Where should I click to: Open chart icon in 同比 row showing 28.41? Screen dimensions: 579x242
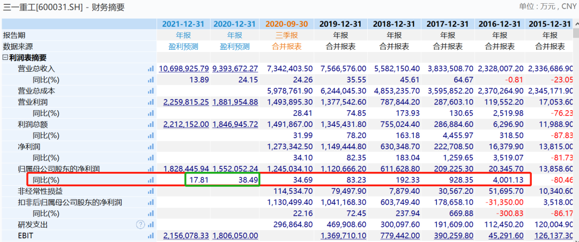(151, 114)
